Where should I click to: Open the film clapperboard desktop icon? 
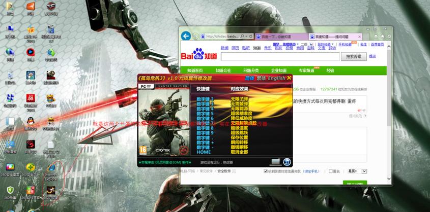(x=51, y=29)
